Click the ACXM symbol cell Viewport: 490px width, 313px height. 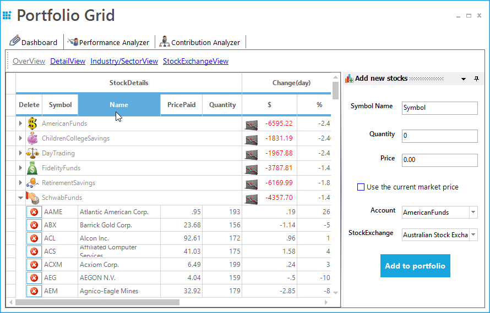click(x=60, y=265)
